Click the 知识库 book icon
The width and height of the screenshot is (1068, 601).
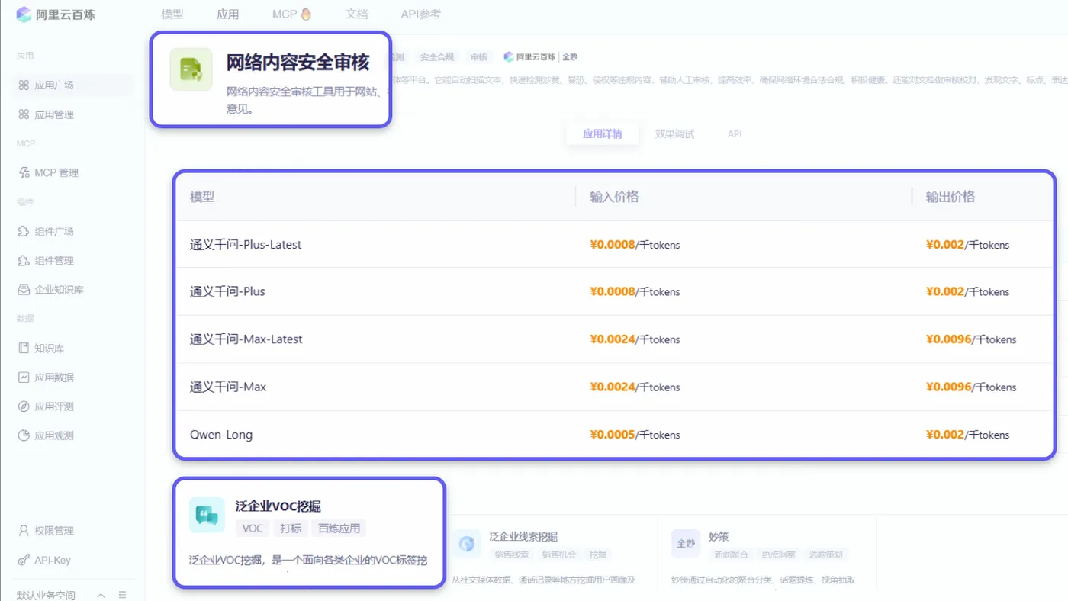(x=24, y=349)
